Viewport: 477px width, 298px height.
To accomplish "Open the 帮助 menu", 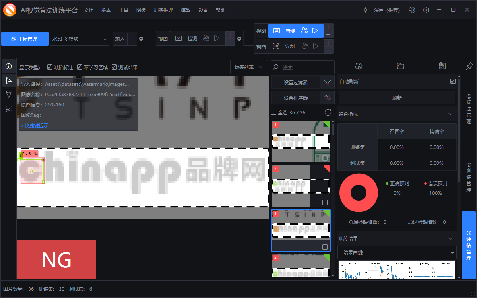I will coord(221,10).
